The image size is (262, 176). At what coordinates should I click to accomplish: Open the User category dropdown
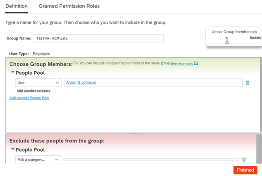coord(38,83)
